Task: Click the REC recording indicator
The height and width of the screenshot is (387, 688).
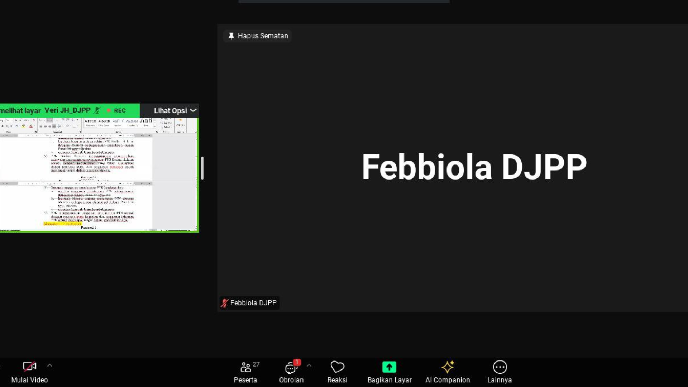Action: tap(116, 110)
